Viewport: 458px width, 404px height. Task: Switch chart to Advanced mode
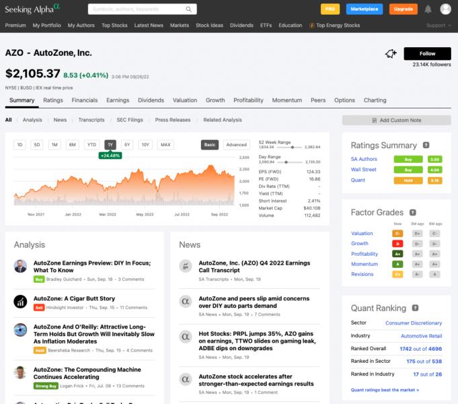click(236, 145)
